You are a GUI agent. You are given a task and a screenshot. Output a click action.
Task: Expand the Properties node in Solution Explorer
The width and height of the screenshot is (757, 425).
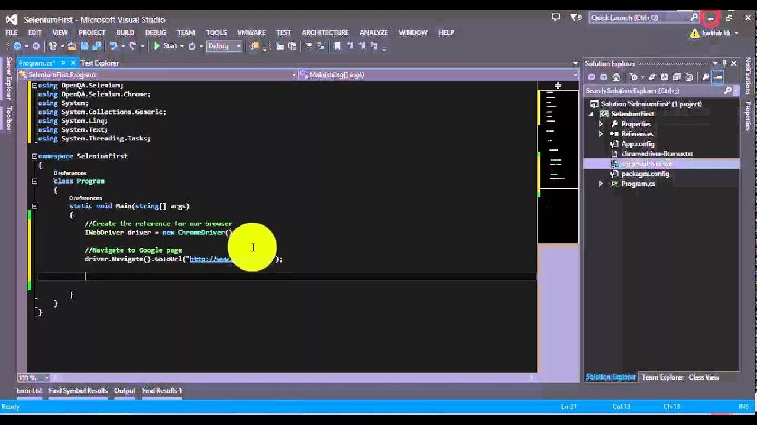[x=601, y=124]
